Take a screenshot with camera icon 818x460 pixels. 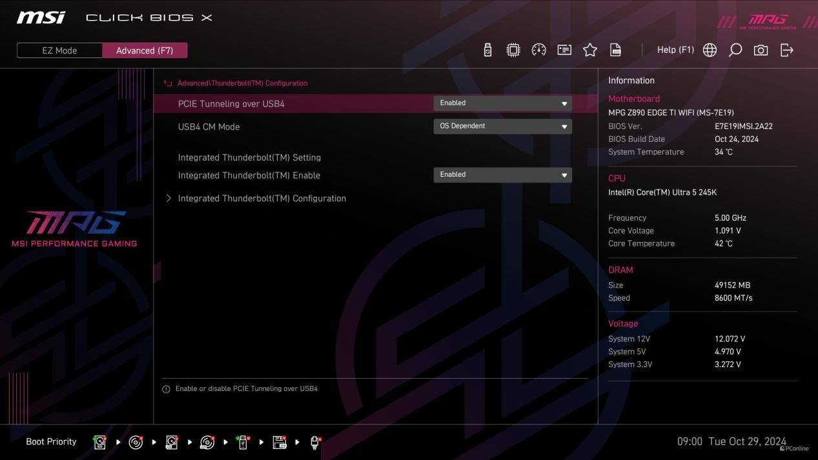tap(761, 50)
